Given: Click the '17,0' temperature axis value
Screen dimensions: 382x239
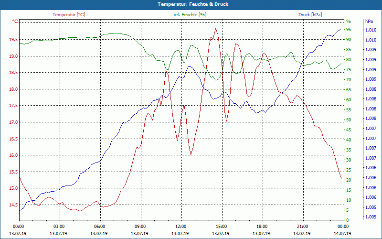Looking at the screenshot, I should pyautogui.click(x=13, y=122).
